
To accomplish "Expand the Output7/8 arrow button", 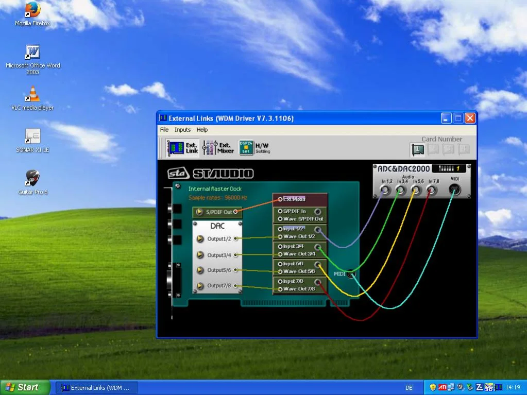I will (x=200, y=286).
